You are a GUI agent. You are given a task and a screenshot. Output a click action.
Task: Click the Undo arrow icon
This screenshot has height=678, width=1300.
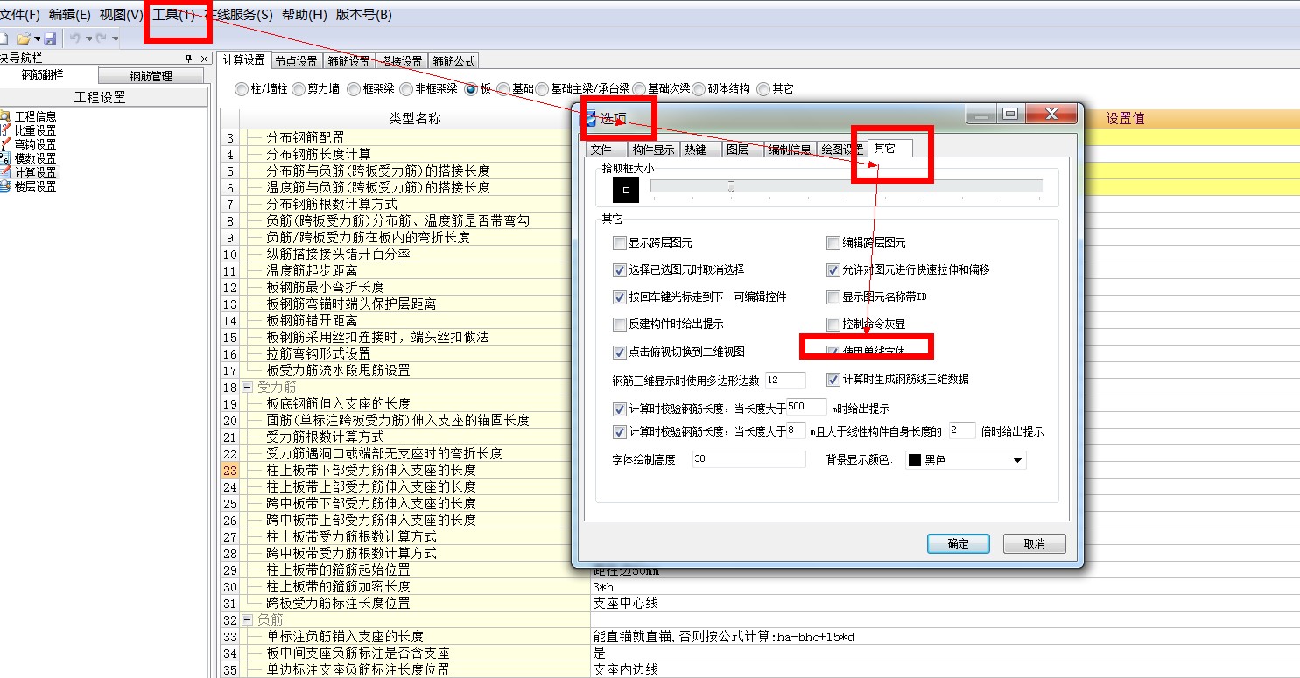pyautogui.click(x=75, y=38)
